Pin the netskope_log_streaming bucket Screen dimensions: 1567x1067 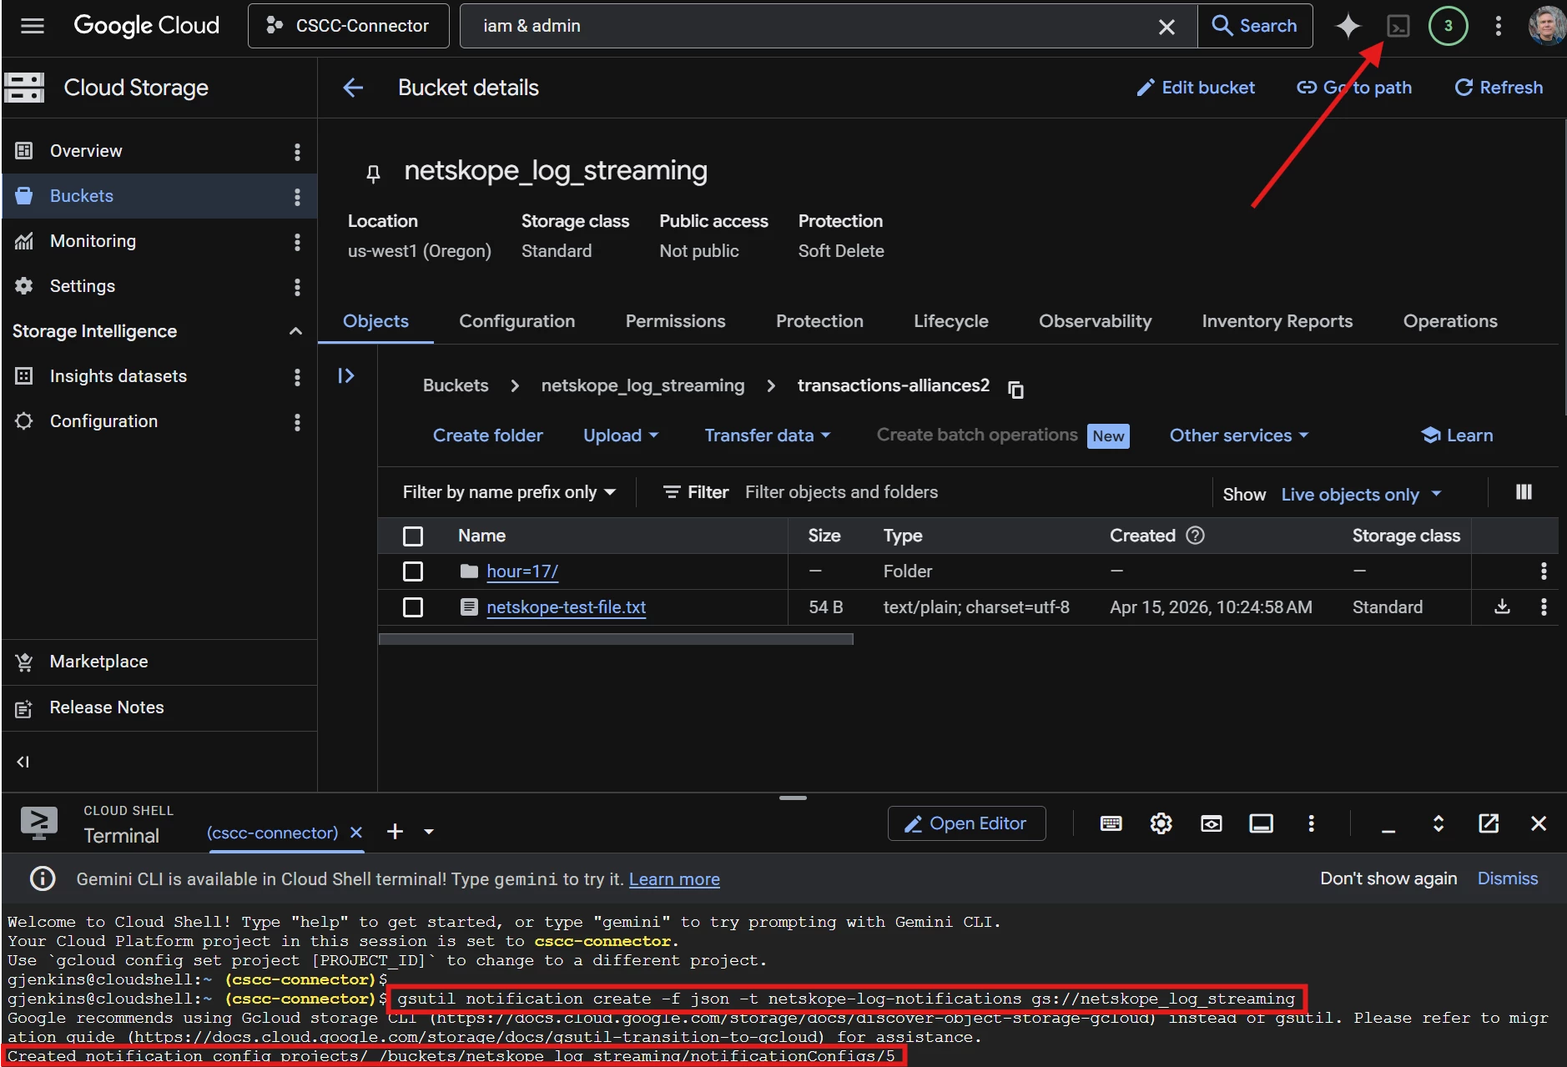pyautogui.click(x=373, y=174)
